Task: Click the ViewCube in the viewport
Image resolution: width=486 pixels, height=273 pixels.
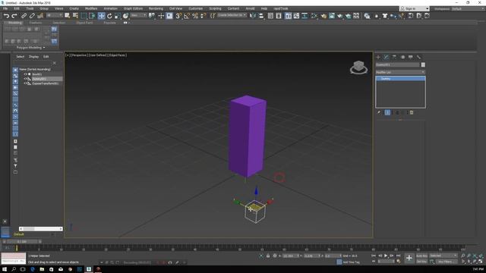Action: pos(358,67)
